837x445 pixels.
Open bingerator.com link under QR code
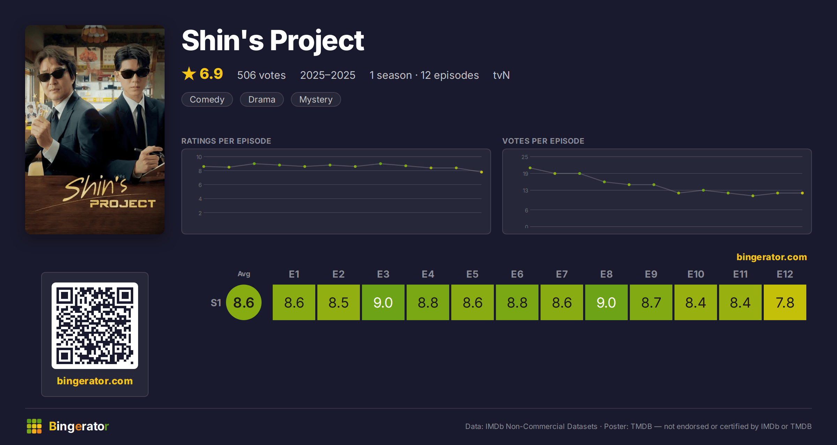95,381
